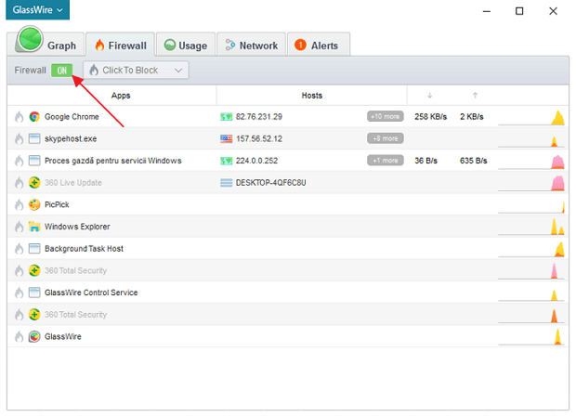576x417 pixels.
Task: Select the 360 Live Update app name
Action: (x=73, y=182)
